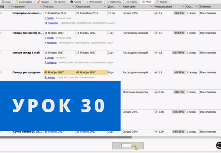Open the Коэффициент column filter dropdown

[x=183, y=7]
